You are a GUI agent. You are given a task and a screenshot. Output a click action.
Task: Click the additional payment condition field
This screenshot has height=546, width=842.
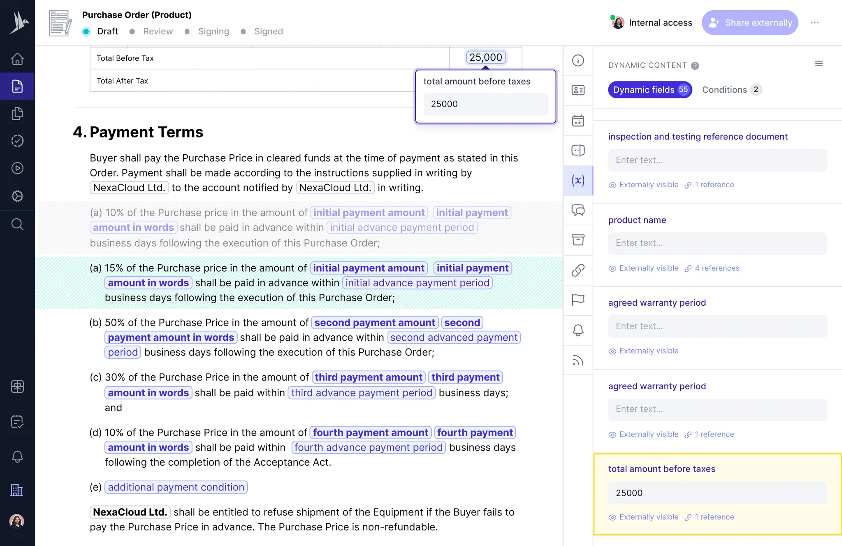tap(176, 487)
